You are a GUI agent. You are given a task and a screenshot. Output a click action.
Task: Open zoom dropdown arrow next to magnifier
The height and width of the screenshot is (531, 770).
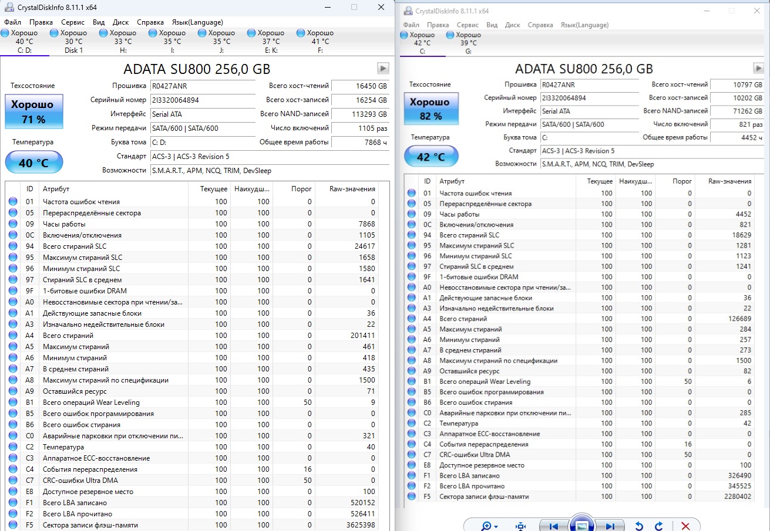pyautogui.click(x=497, y=526)
